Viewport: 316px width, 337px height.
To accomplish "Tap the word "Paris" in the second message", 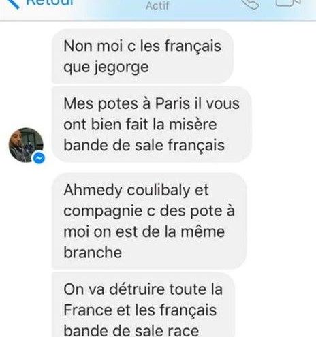I will coord(172,104).
